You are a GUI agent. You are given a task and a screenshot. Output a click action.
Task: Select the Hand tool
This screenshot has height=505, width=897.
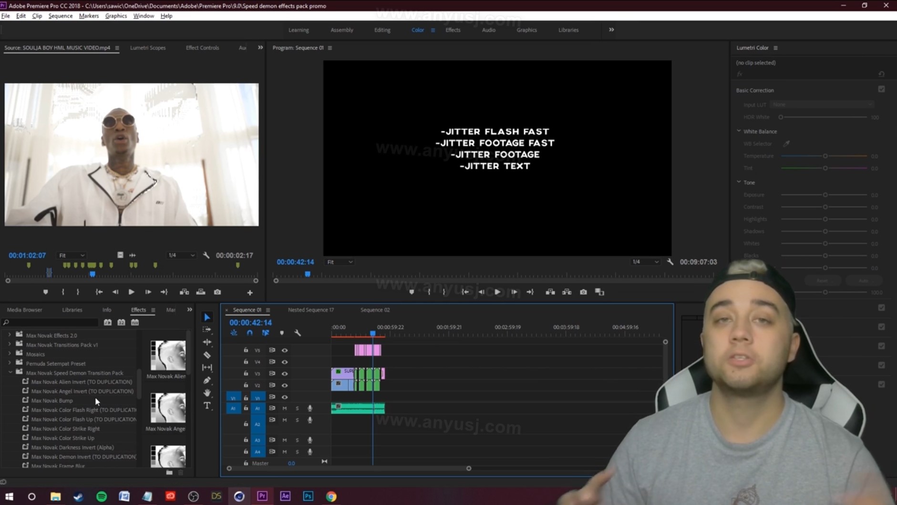click(x=207, y=393)
